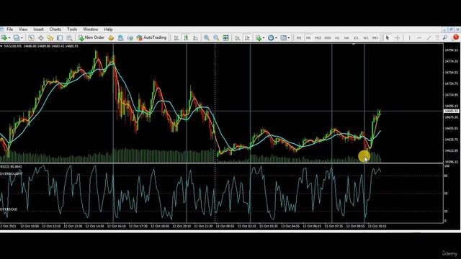461x259 pixels.
Task: Expand the Periods dropdown arrow
Action: tap(276, 38)
